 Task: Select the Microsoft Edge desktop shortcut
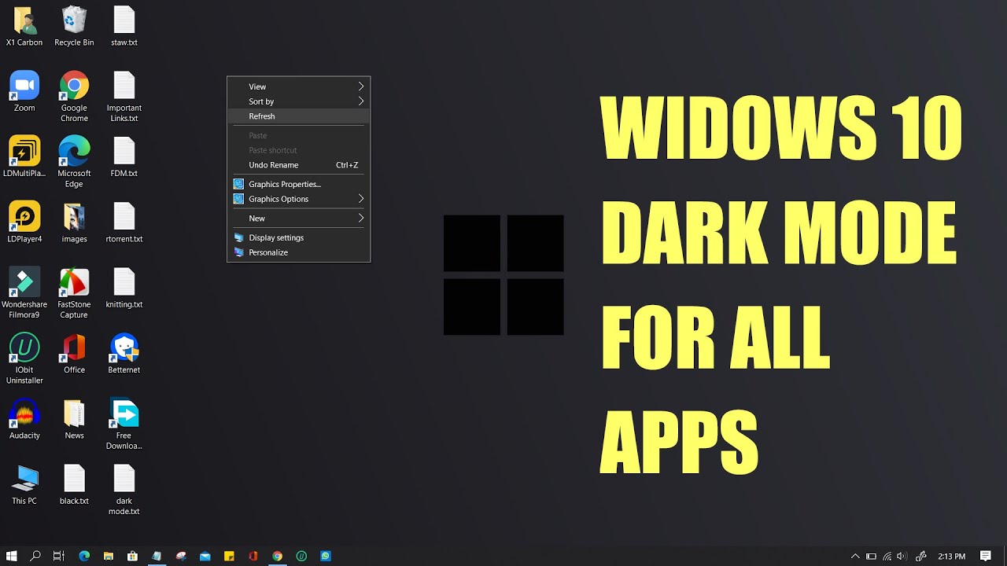click(74, 161)
